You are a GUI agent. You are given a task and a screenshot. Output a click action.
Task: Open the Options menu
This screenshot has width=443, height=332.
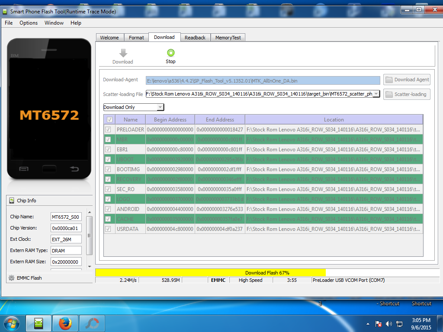tap(29, 23)
